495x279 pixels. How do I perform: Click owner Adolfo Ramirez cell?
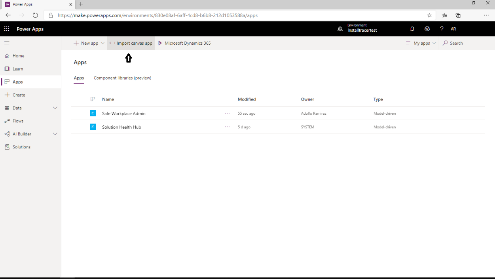[x=314, y=114]
